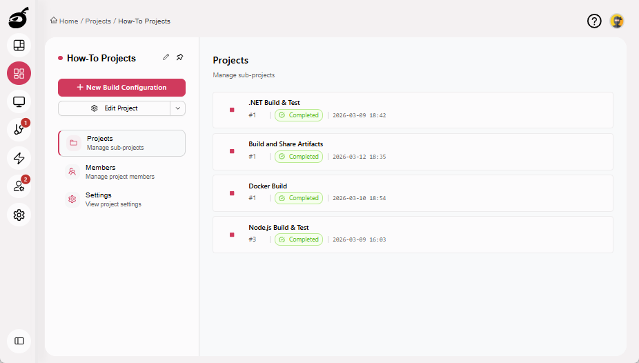Screen dimensions: 639x363
Task: Click the red status square for Node.js Build & Test
Action: pyautogui.click(x=232, y=235)
